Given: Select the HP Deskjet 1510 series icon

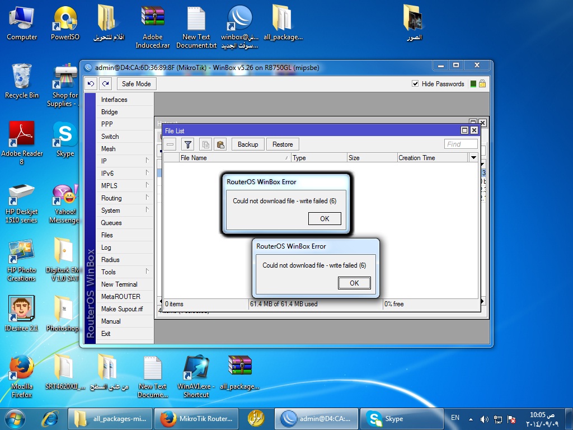Looking at the screenshot, I should (x=22, y=204).
